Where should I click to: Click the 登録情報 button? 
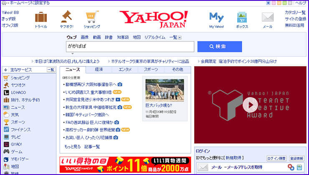[x=297, y=158]
